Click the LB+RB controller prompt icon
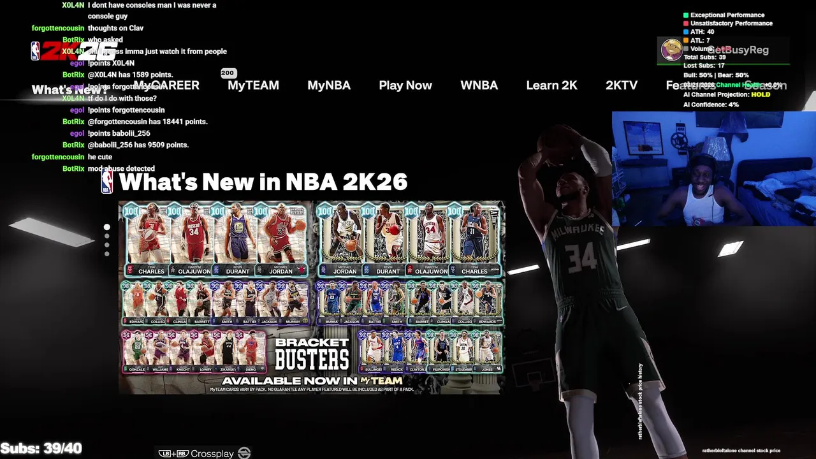Viewport: 816px width, 459px height. (x=173, y=454)
